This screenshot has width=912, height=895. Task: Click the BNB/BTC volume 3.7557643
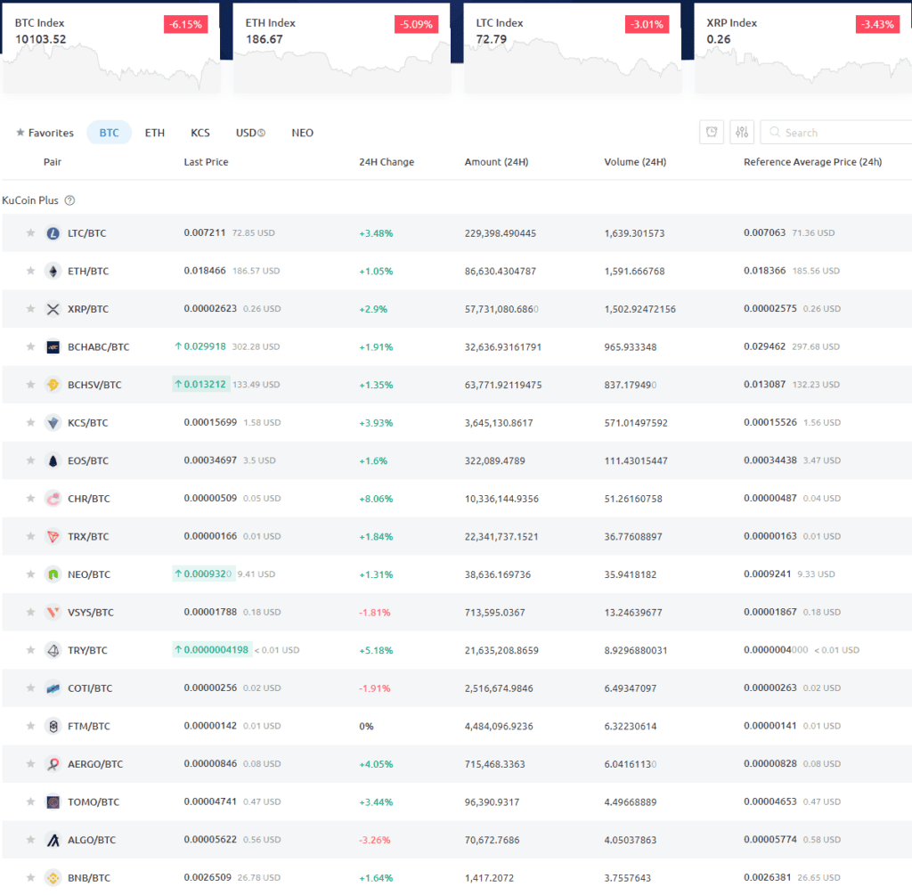(x=627, y=878)
